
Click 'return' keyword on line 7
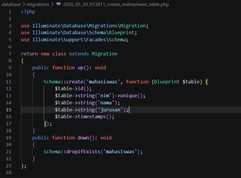pos(29,54)
